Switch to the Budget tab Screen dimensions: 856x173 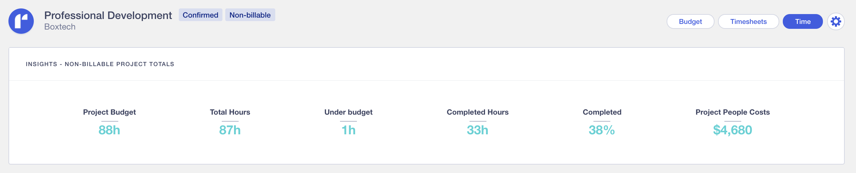(690, 22)
